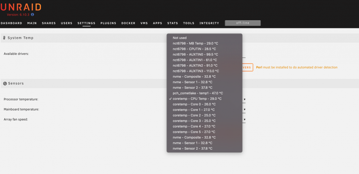The height and width of the screenshot is (174, 359).
Task: Click the Sensors section header text
Action: (x=16, y=84)
